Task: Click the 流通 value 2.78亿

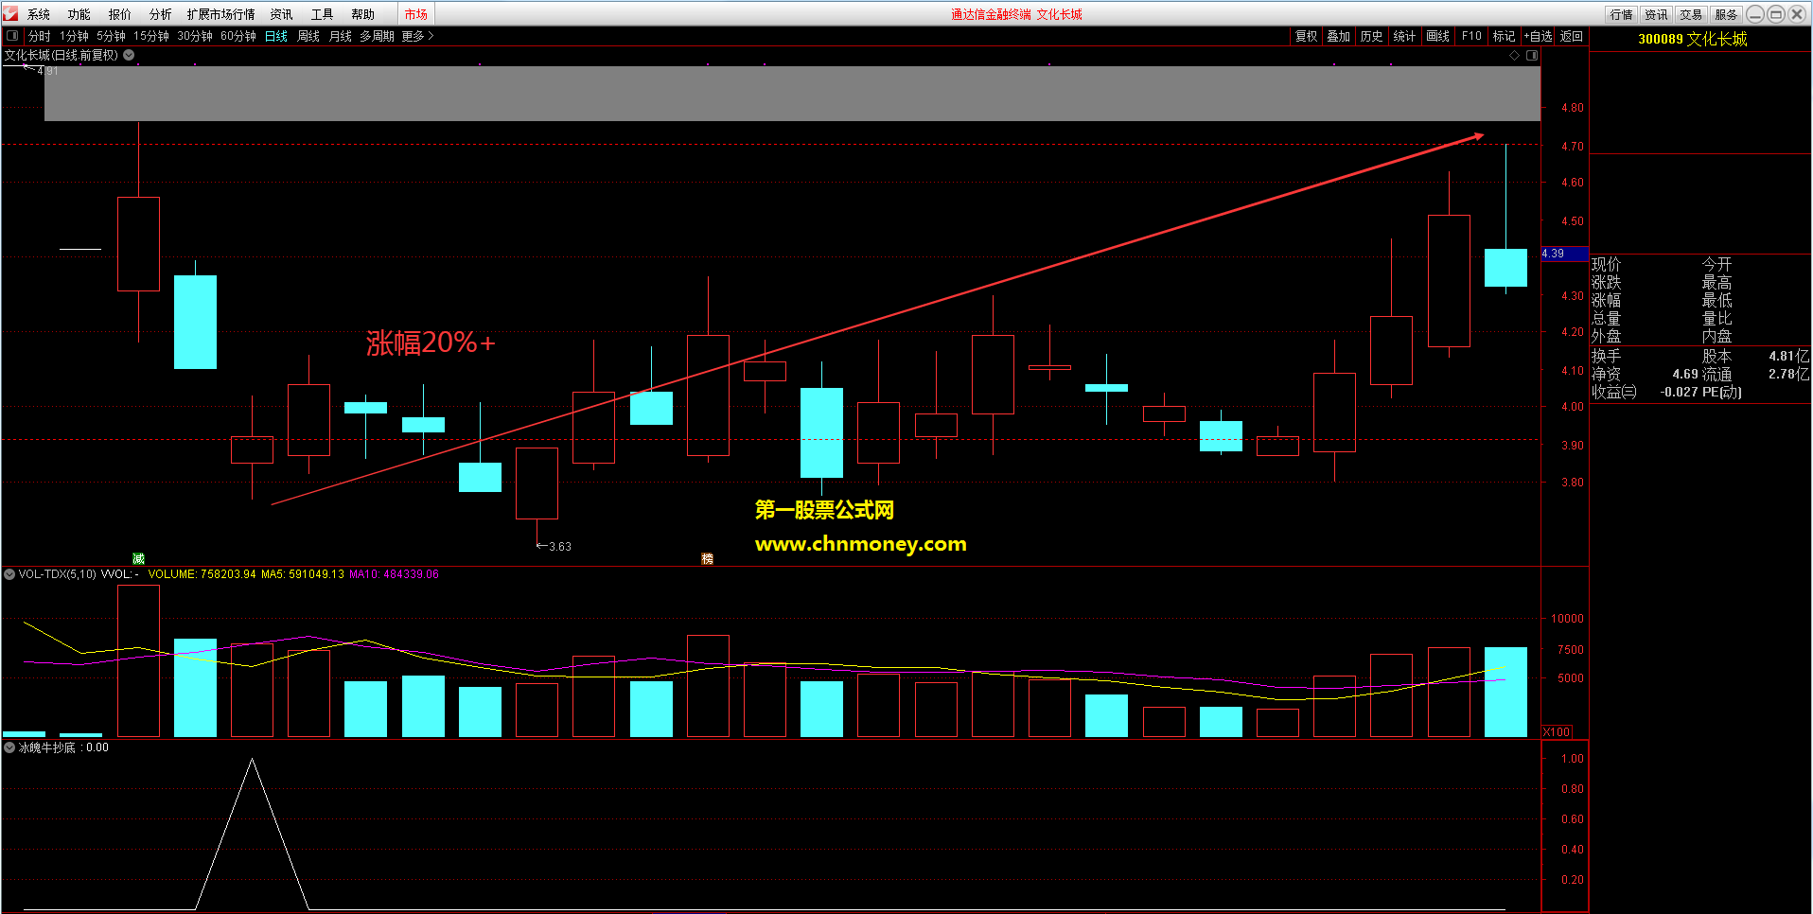Action: coord(1788,375)
